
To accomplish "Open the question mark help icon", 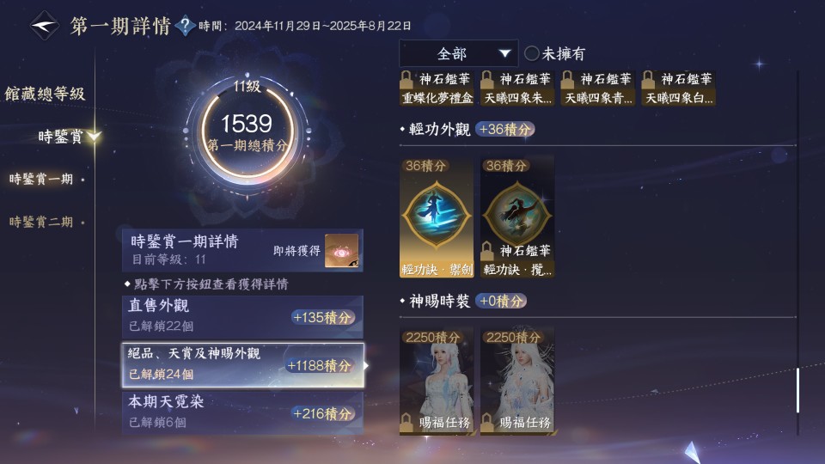I will [185, 25].
